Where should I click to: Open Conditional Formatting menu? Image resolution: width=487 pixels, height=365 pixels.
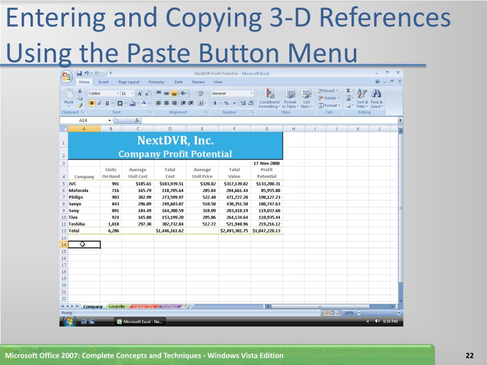pos(269,98)
